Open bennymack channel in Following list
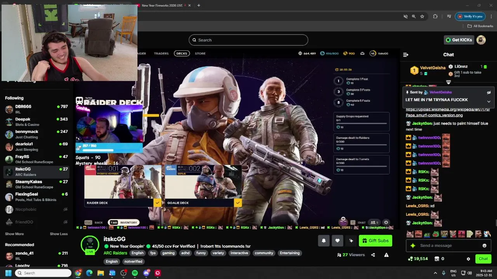The width and height of the screenshot is (497, 279). point(36,134)
